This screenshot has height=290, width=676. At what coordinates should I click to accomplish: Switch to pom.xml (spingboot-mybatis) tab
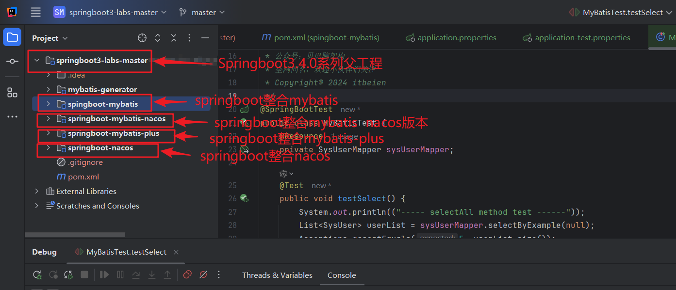point(320,37)
